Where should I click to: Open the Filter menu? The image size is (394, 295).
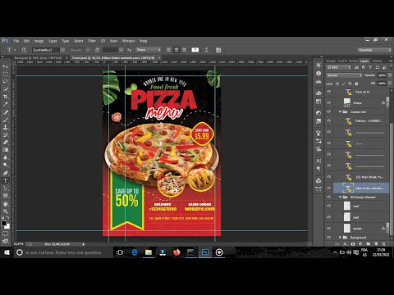92,41
